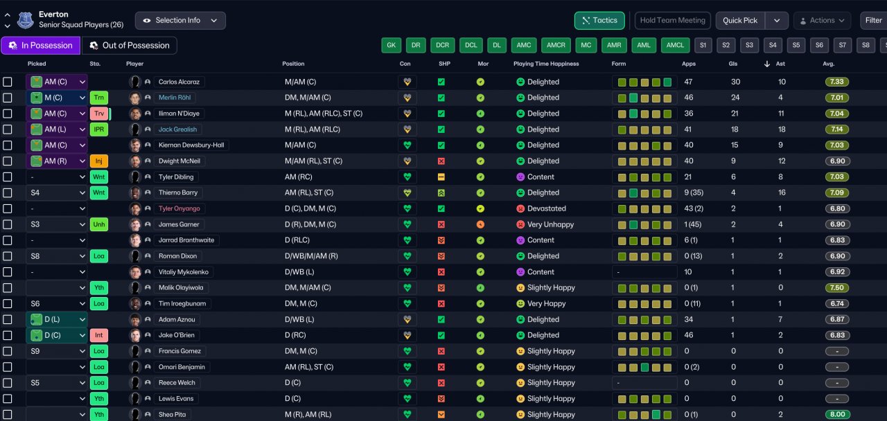Viewport: 887px width, 421px height.
Task: Click the Trn status badge for Merlin Röhl
Action: 99,98
